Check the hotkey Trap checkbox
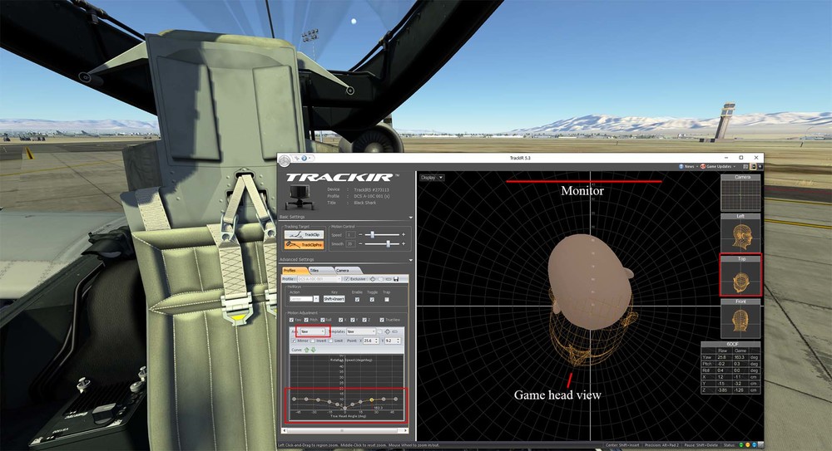 [387, 300]
